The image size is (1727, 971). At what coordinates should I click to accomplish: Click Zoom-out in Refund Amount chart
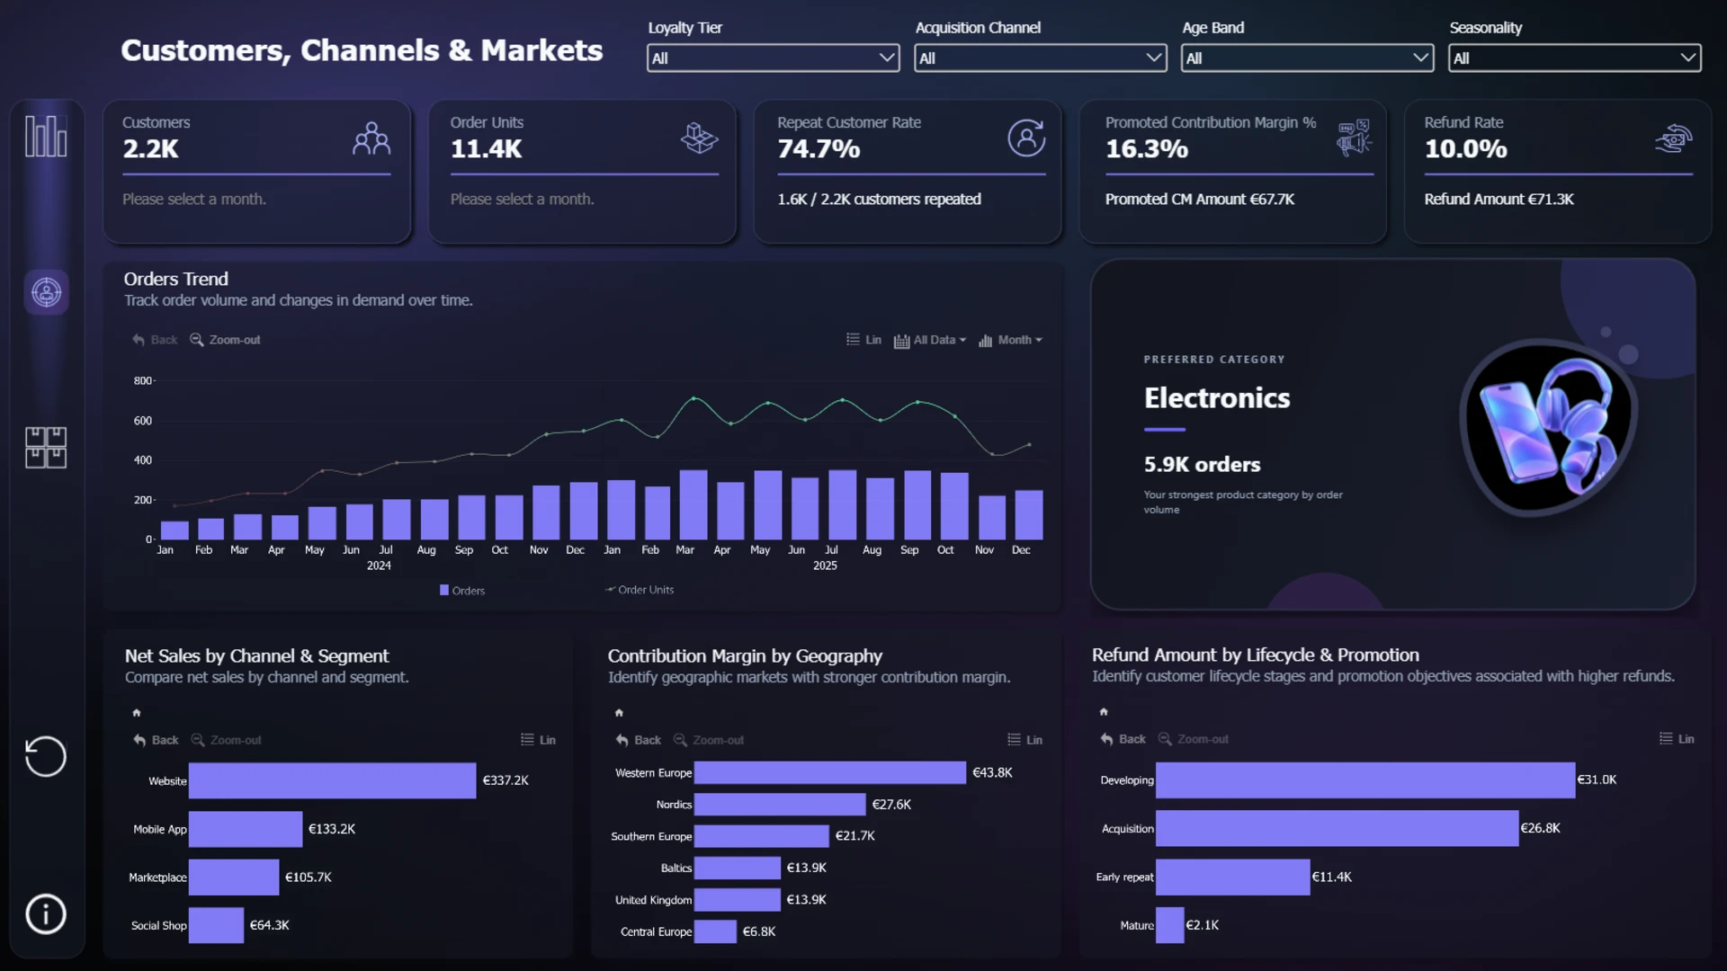pos(1193,739)
